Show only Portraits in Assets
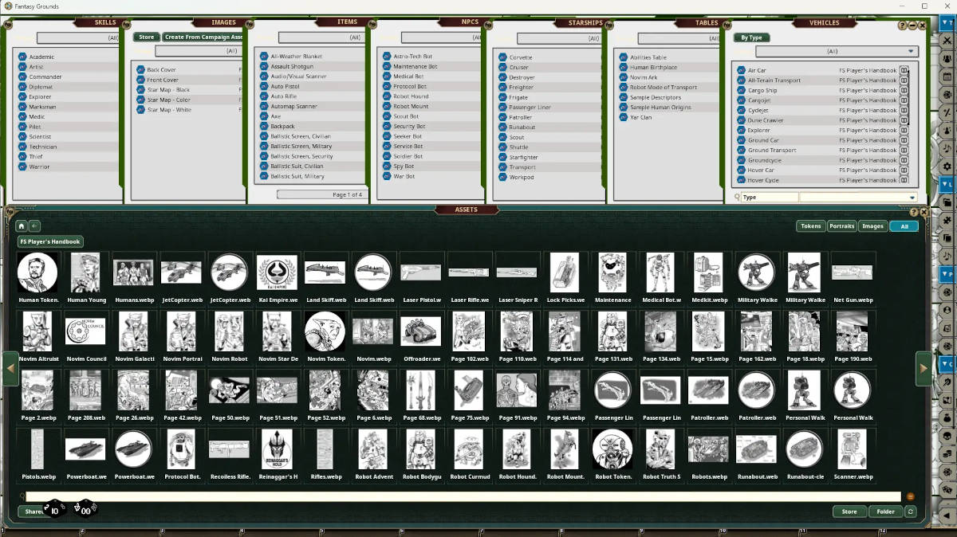Viewport: 957px width, 537px height. coord(842,226)
